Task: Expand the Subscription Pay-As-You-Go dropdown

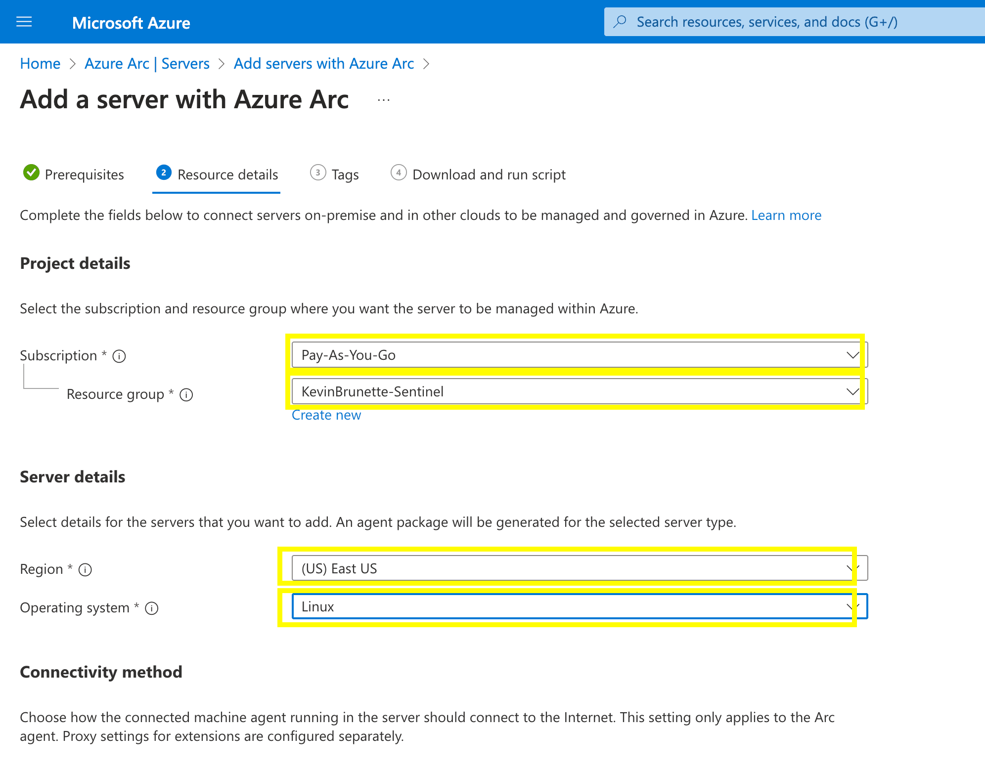Action: pyautogui.click(x=579, y=355)
